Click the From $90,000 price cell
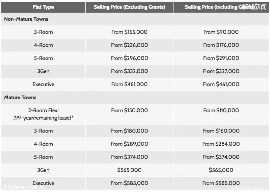This screenshot has width=270, height=192. tap(221, 32)
